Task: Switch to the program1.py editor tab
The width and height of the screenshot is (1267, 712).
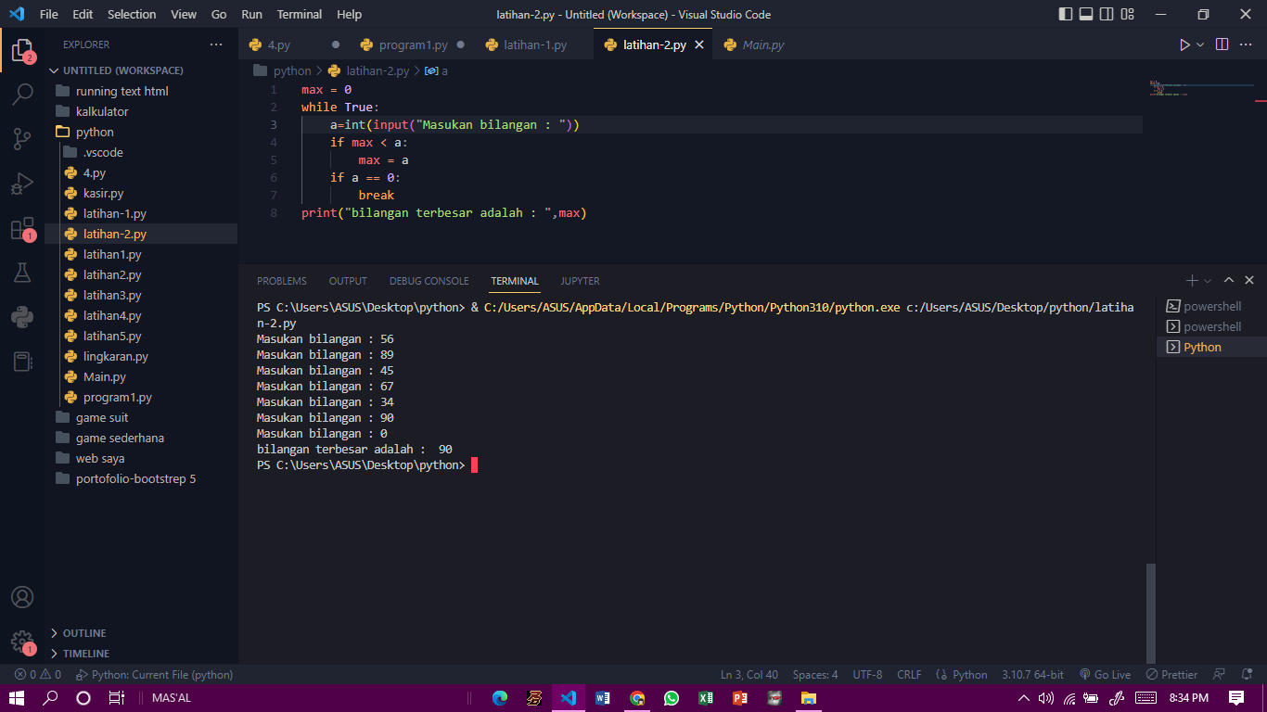Action: (x=413, y=44)
